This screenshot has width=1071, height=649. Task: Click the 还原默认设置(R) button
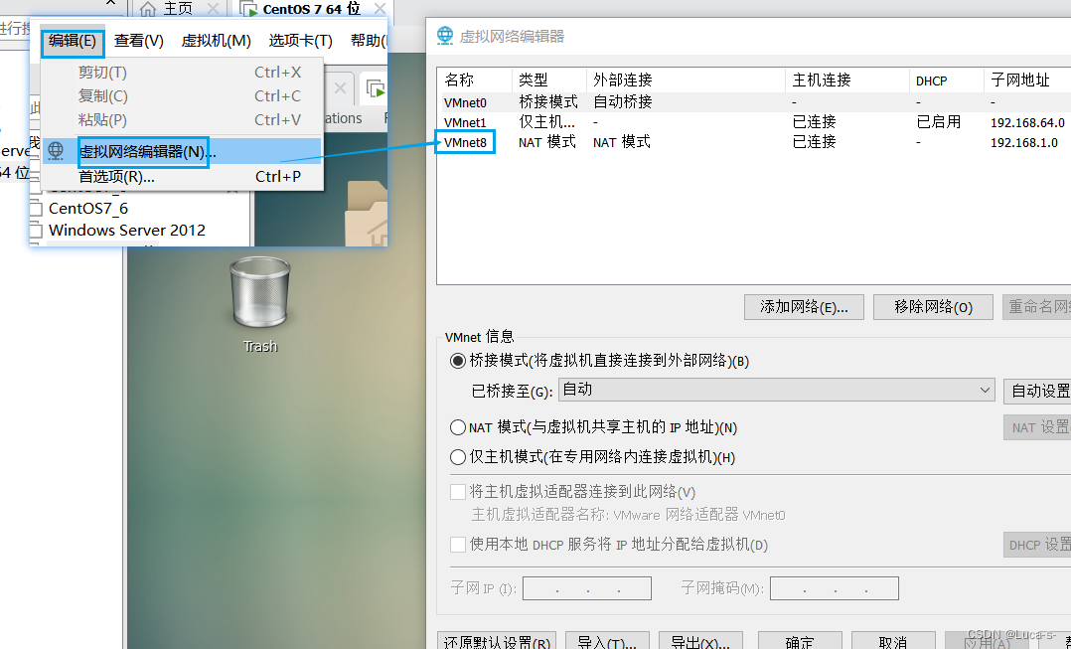click(497, 641)
